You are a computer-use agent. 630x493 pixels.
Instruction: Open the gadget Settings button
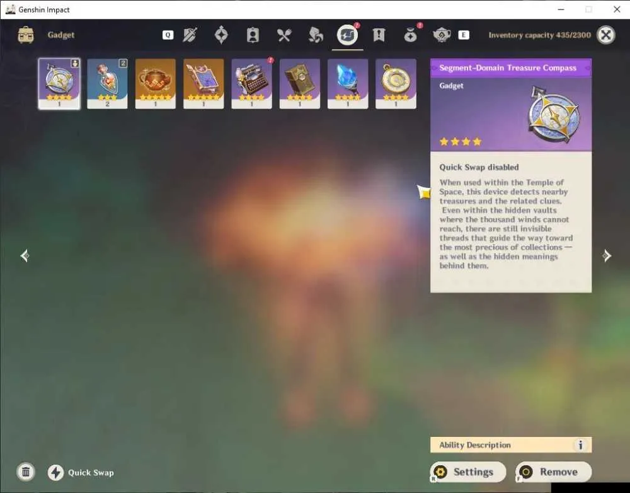coord(468,472)
